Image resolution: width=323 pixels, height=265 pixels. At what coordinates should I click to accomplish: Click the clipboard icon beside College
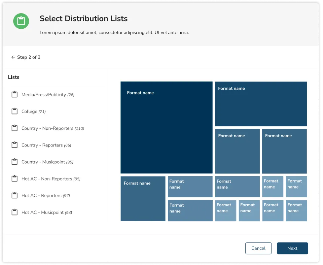click(15, 111)
